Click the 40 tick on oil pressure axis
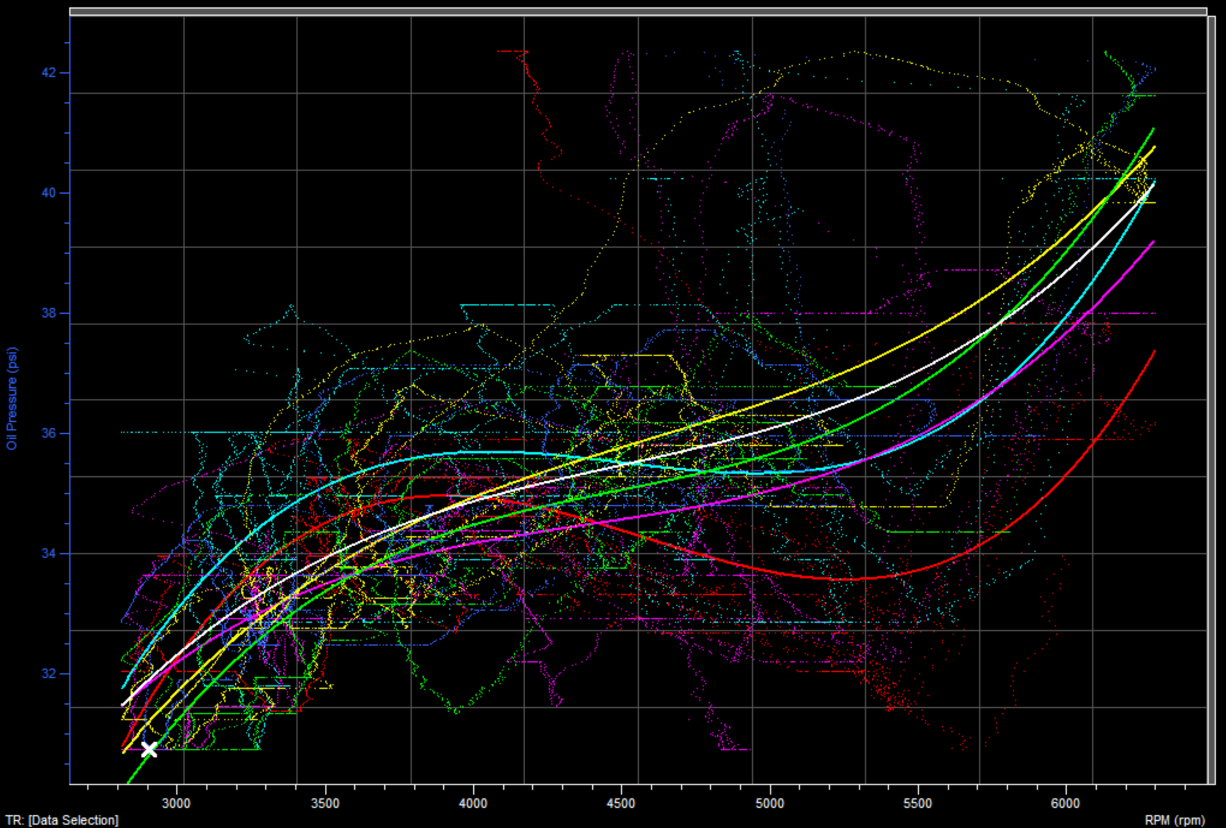The image size is (1226, 828). point(48,193)
